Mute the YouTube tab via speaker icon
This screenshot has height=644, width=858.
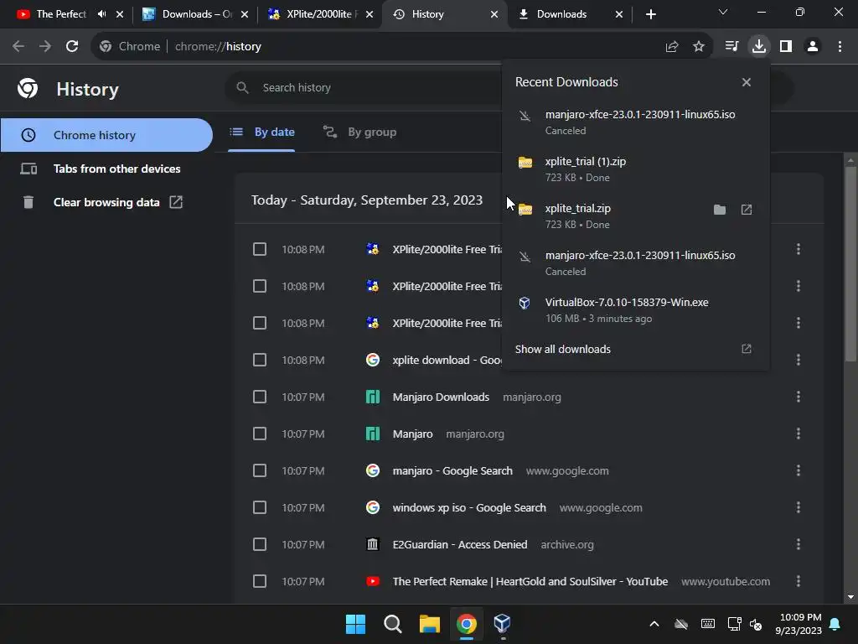pyautogui.click(x=101, y=14)
